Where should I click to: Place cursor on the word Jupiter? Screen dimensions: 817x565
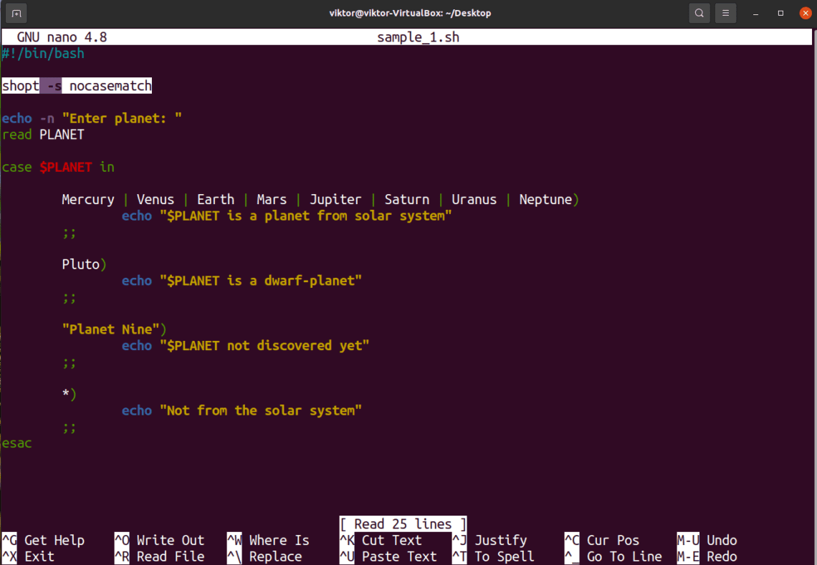pyautogui.click(x=335, y=200)
